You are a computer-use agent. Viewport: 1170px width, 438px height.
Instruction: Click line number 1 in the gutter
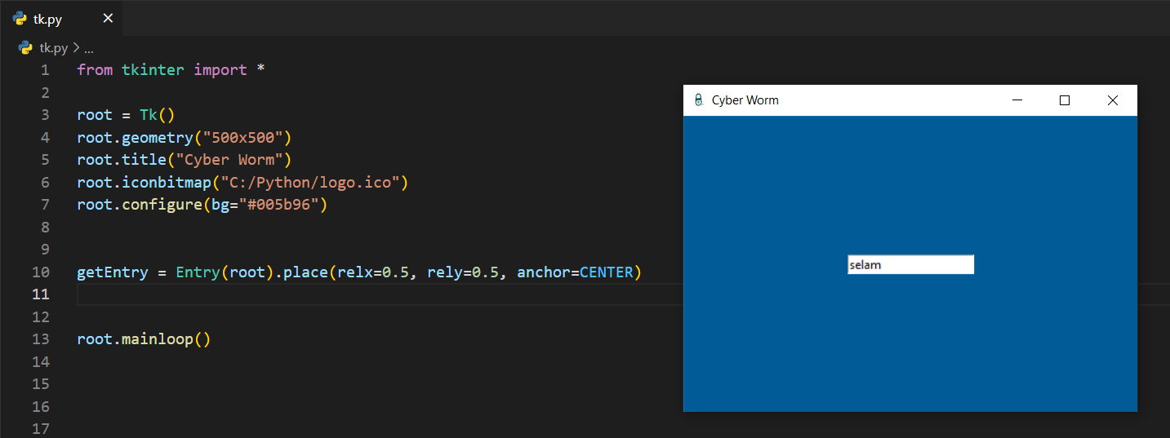tap(45, 70)
